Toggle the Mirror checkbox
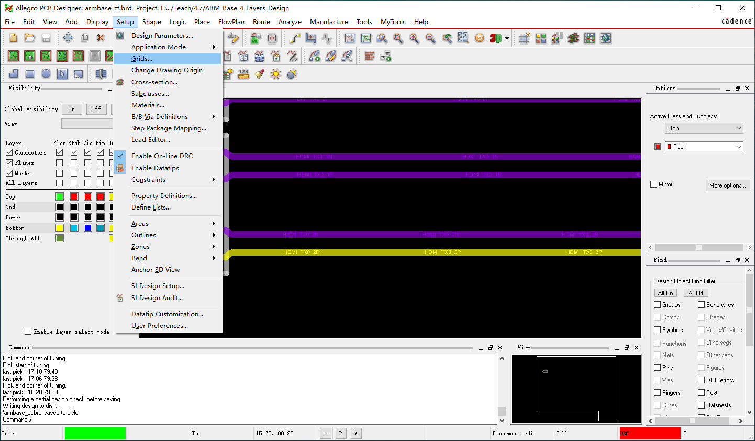Screen dimensions: 755x441 coord(653,184)
